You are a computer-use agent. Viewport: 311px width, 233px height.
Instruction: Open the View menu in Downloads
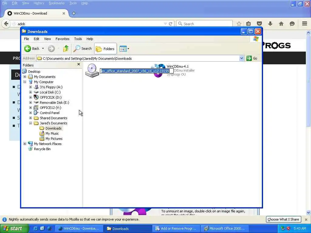(x=47, y=39)
